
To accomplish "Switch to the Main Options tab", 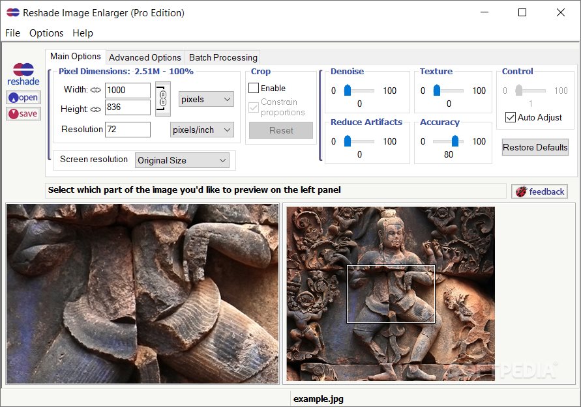I will [x=76, y=56].
